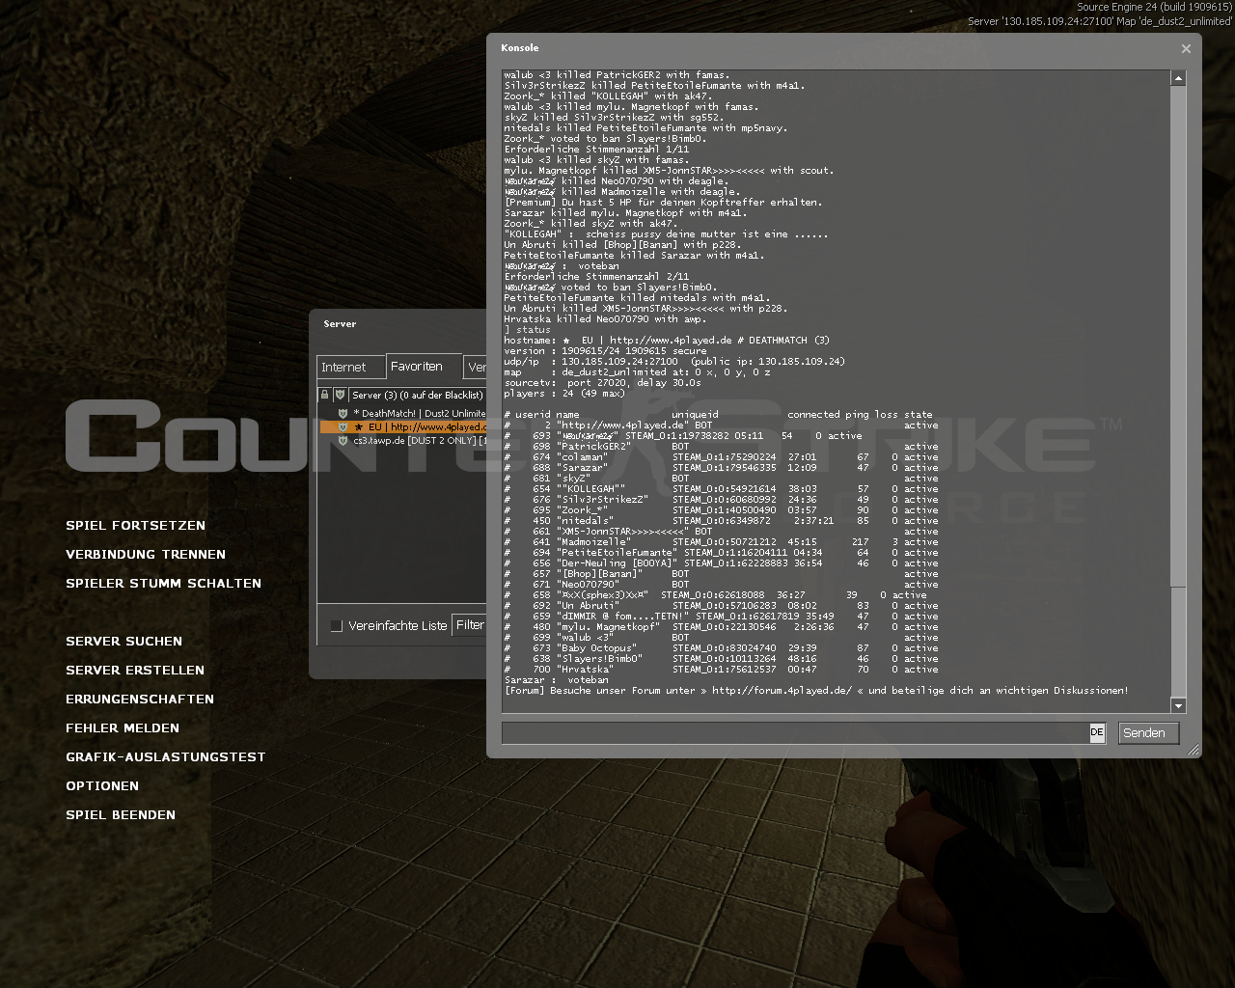Sort by VAC shield column icon
This screenshot has height=988, width=1235.
click(340, 395)
